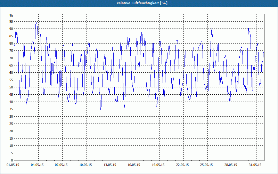Click the date label '25.05.15'
The width and height of the screenshot is (278, 174).
(x=207, y=165)
